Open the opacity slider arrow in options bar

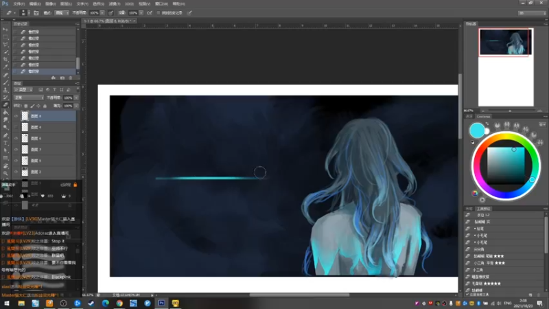click(102, 13)
